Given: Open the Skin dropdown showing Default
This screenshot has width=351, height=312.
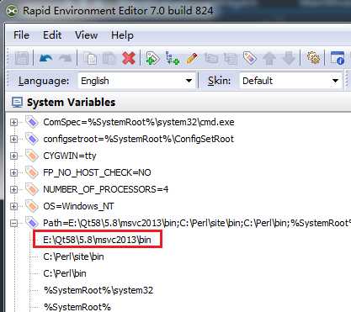Looking at the screenshot, I should point(290,81).
